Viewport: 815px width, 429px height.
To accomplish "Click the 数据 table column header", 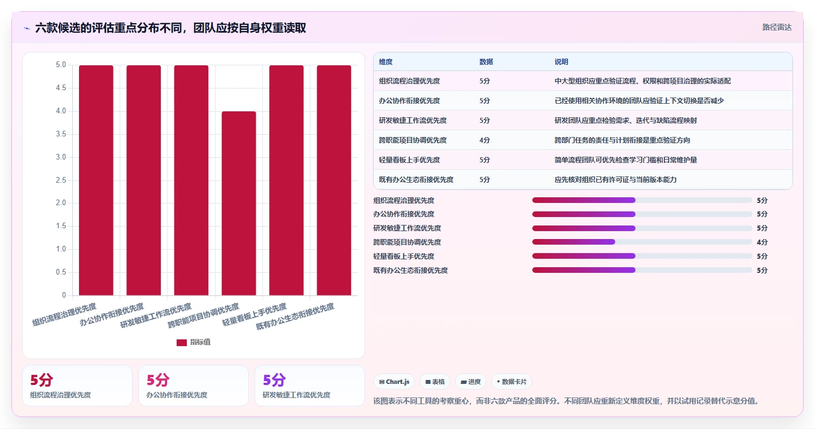I will point(487,61).
